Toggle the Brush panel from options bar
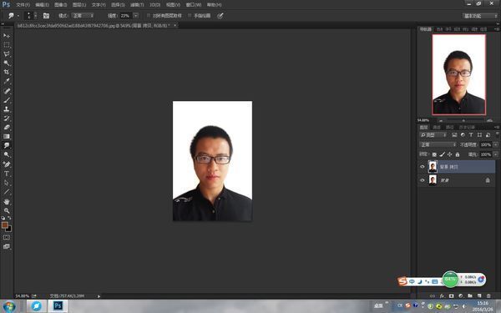501x313 pixels. (x=46, y=16)
